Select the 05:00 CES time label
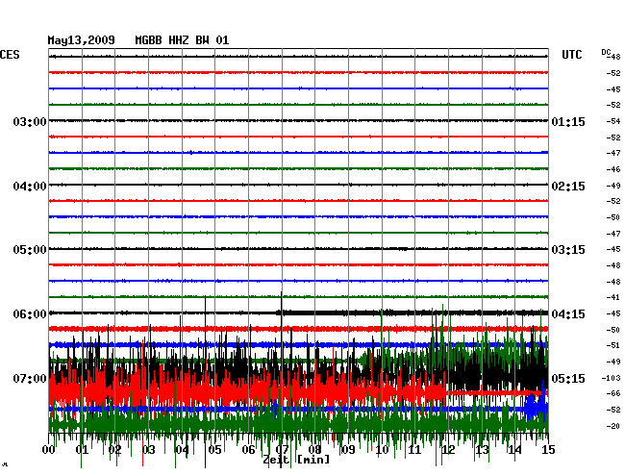The width and height of the screenshot is (625, 475). [30, 250]
